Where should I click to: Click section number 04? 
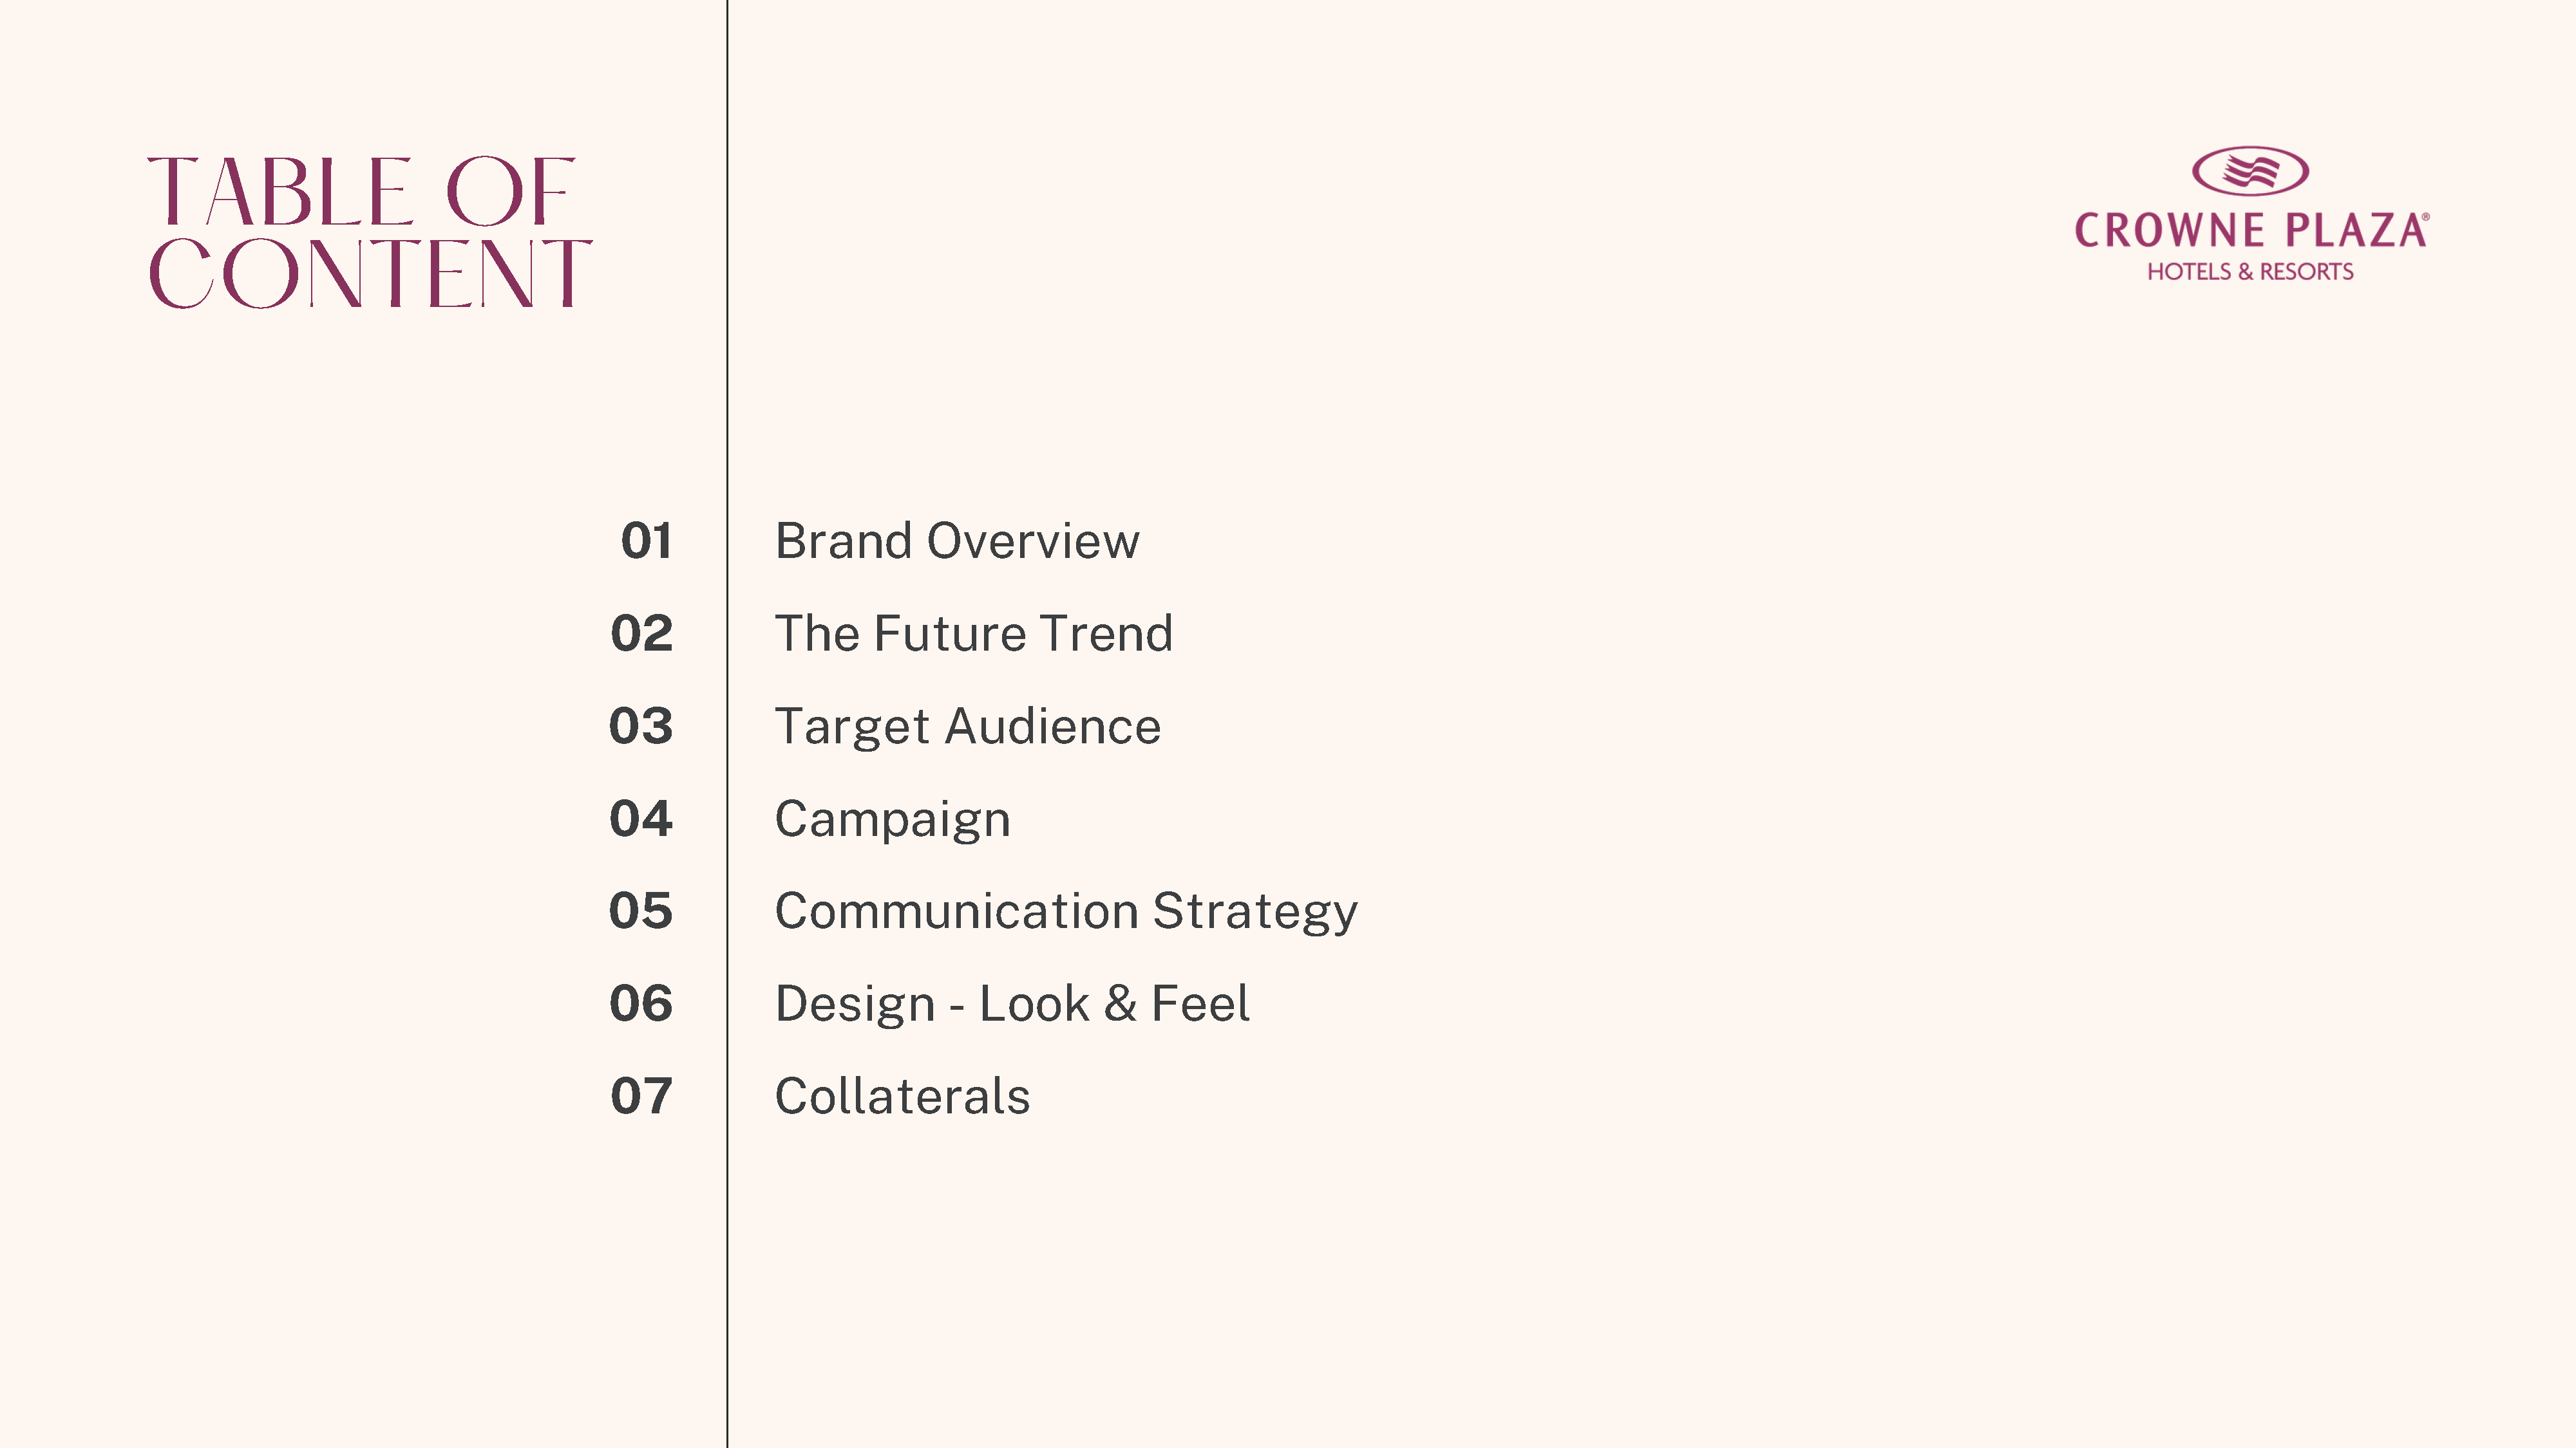(x=641, y=819)
